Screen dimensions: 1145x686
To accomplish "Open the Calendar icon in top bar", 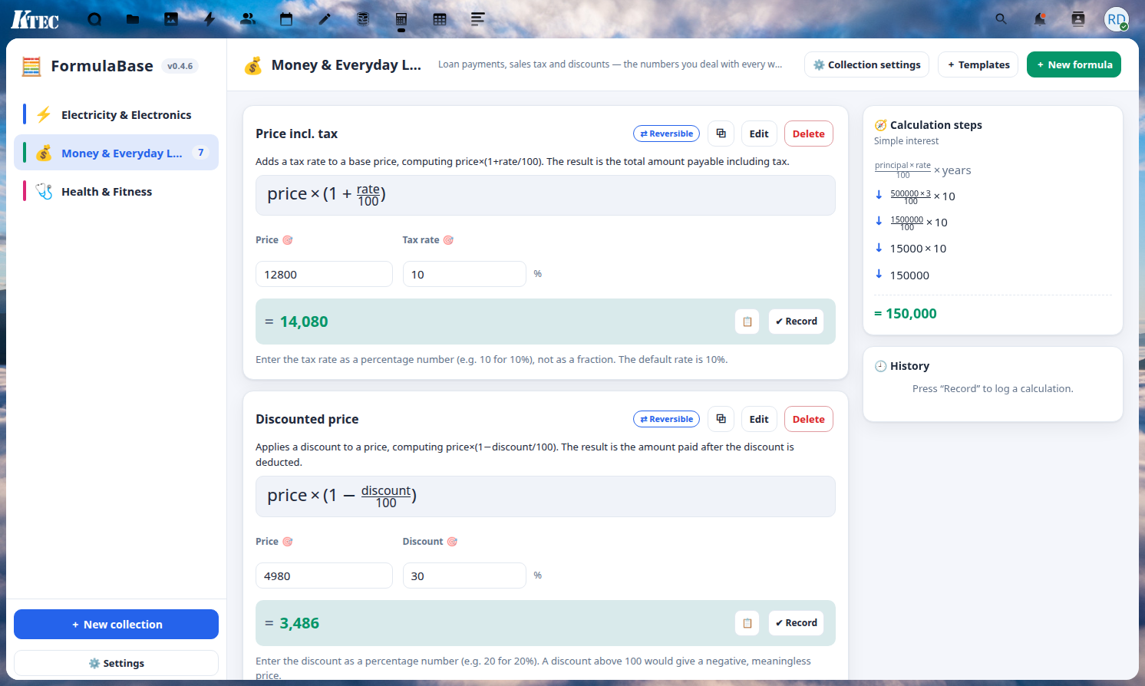I will pyautogui.click(x=286, y=19).
